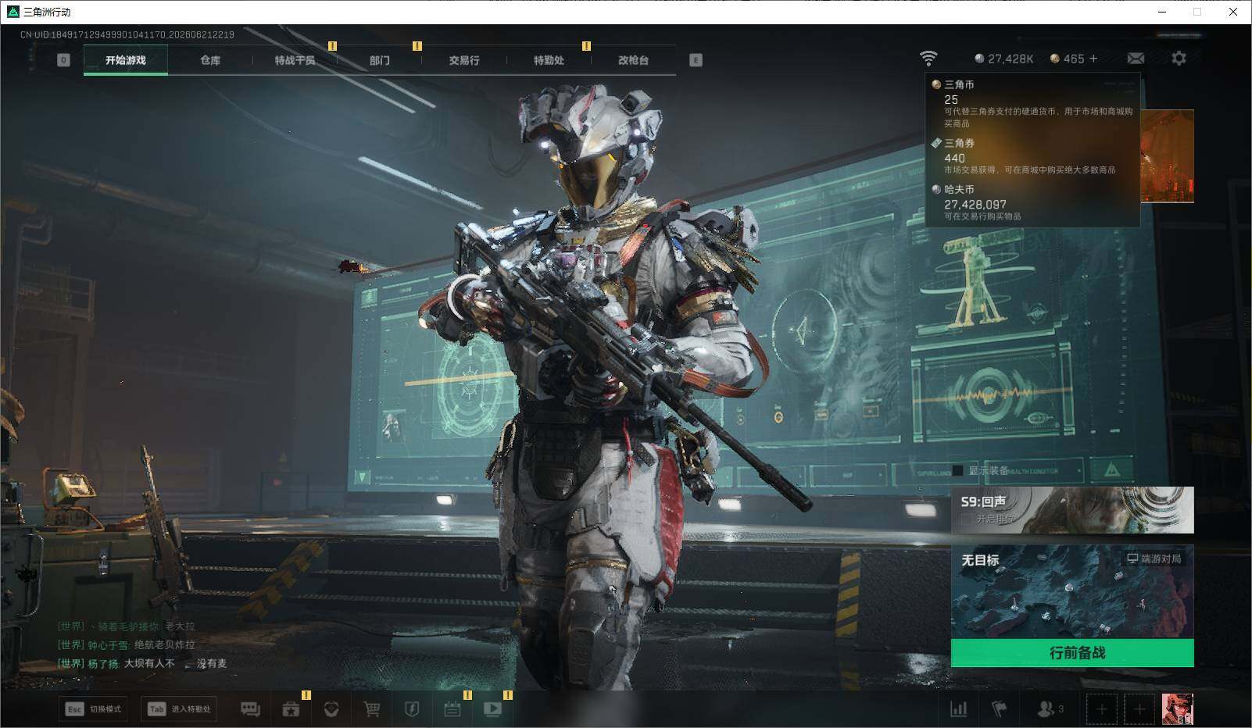Open the diamond gem icon in bottom bar
Viewport: 1252px width, 728px height.
[331, 708]
